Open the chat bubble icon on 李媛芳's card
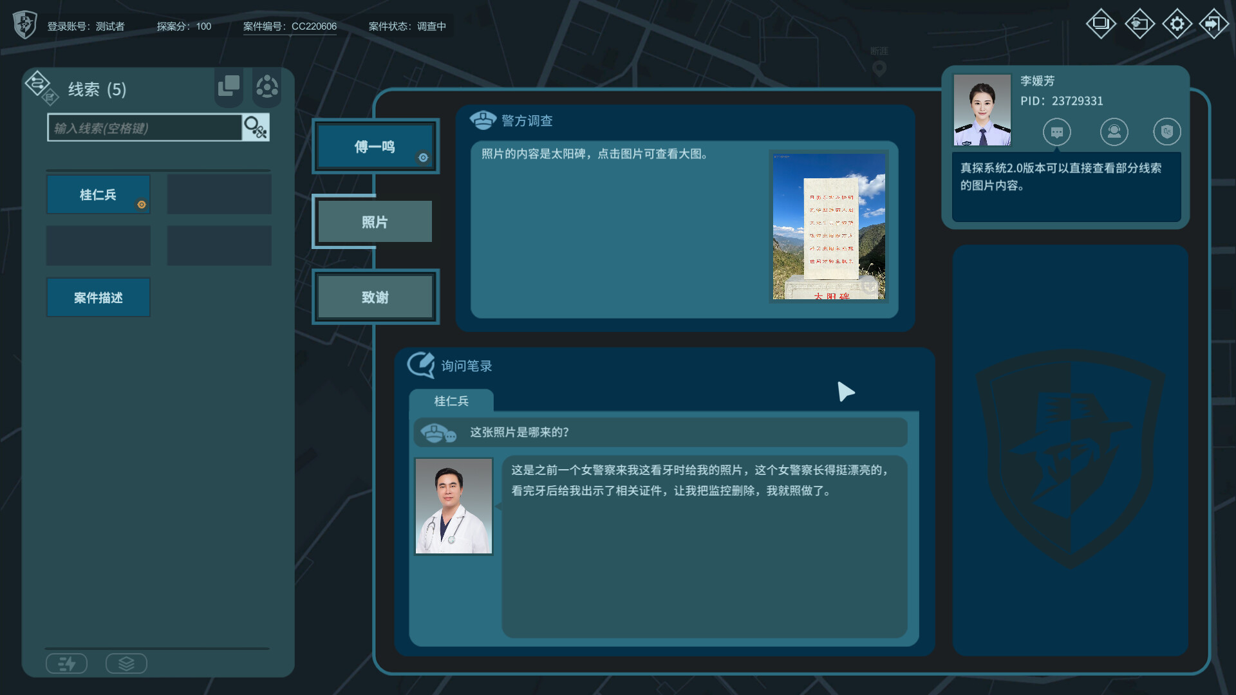Image resolution: width=1236 pixels, height=695 pixels. [x=1056, y=132]
